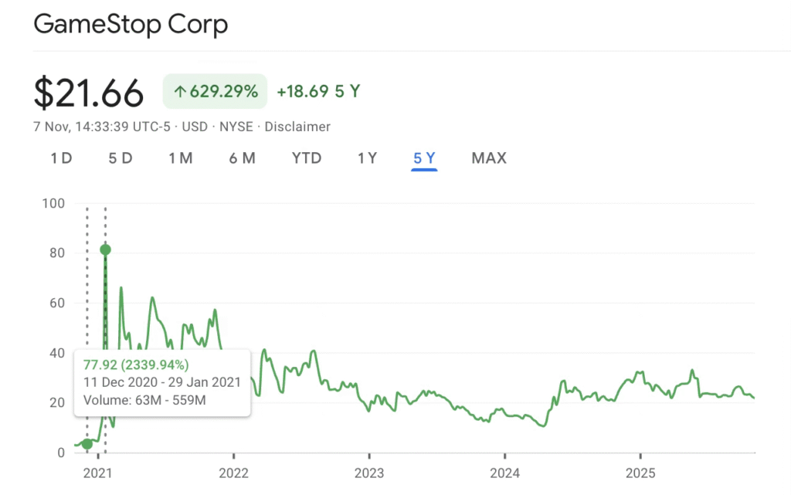Select the YTD range tab
This screenshot has width=791, height=495.
307,158
